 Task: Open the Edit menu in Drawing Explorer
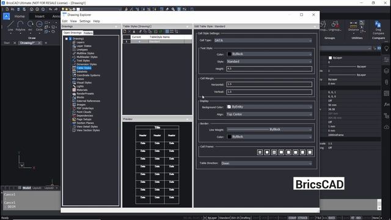65,21
